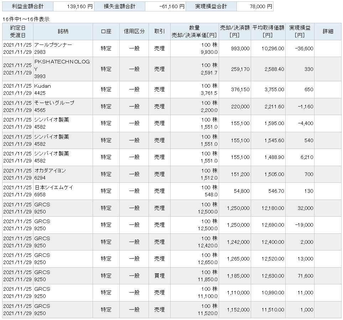Click settlement amount 54,800 for 日本シイエムケイ
343x320 pixels.
click(242, 191)
